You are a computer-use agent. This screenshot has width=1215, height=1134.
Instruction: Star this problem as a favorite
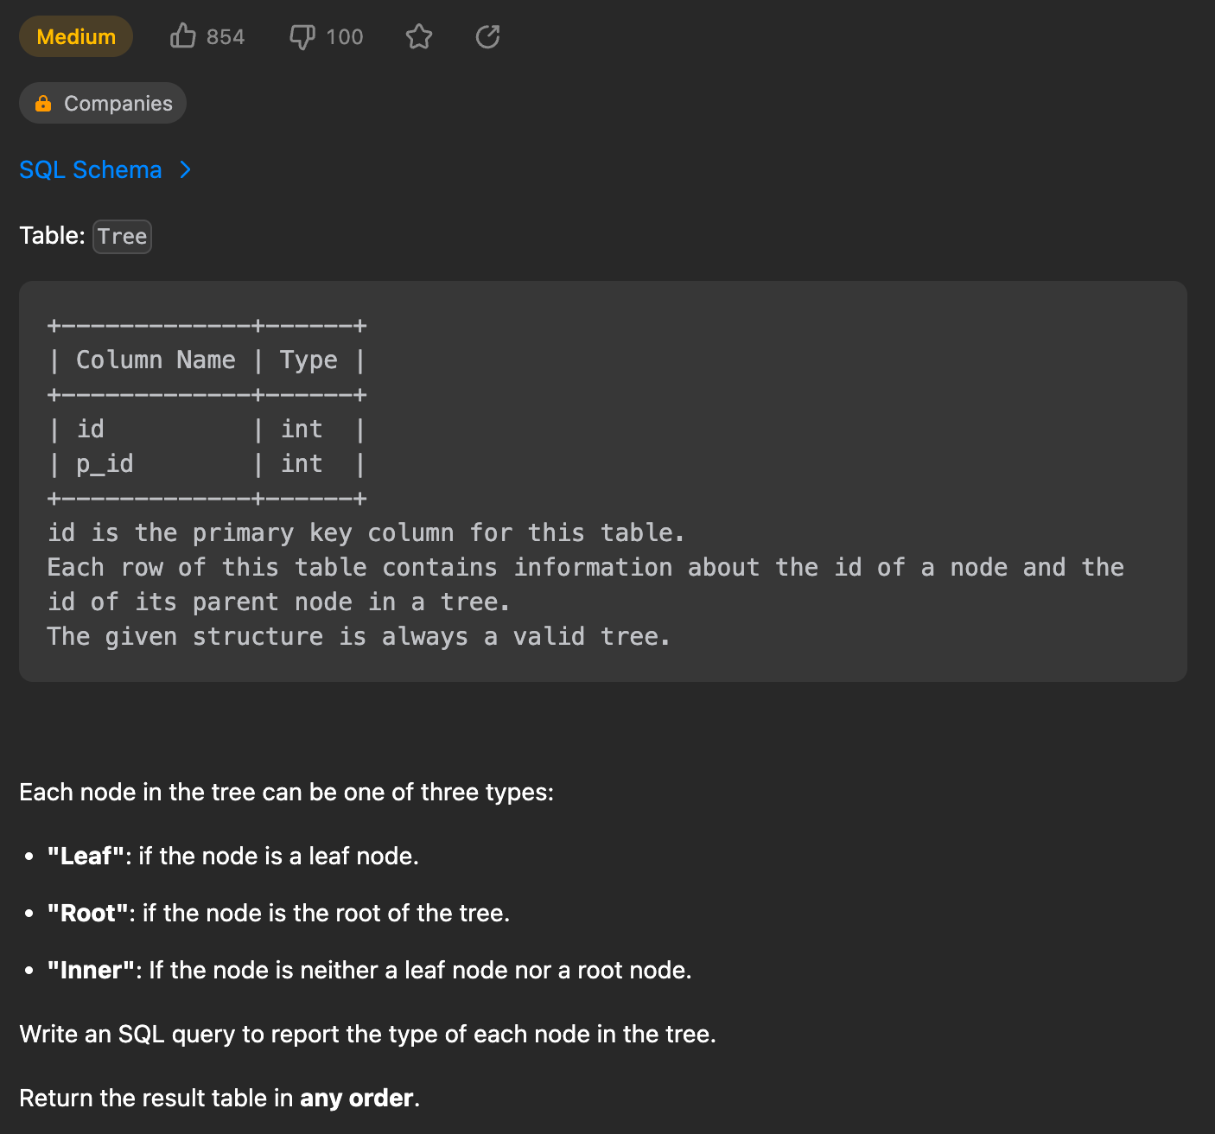pos(419,36)
